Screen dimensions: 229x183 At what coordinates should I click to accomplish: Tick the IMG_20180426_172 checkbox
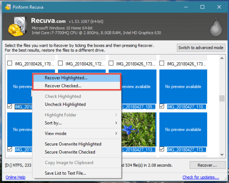[x=61, y=63]
